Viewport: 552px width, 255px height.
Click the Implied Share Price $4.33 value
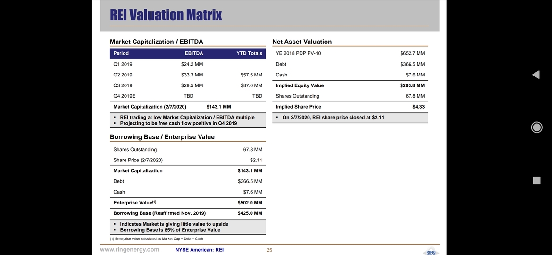418,107
